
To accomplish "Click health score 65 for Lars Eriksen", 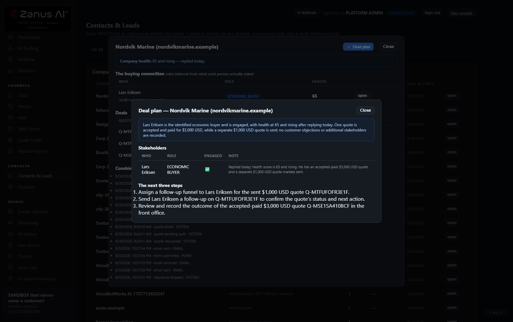I will [x=315, y=96].
